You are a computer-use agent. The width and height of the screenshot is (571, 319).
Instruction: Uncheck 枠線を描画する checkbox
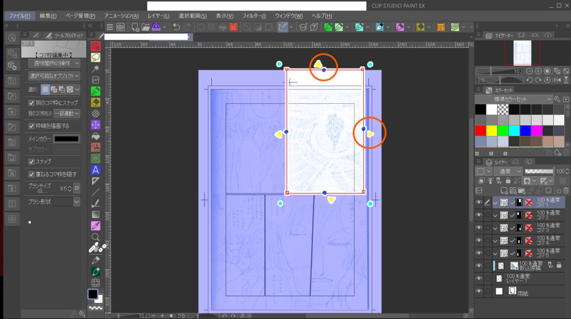pos(31,126)
